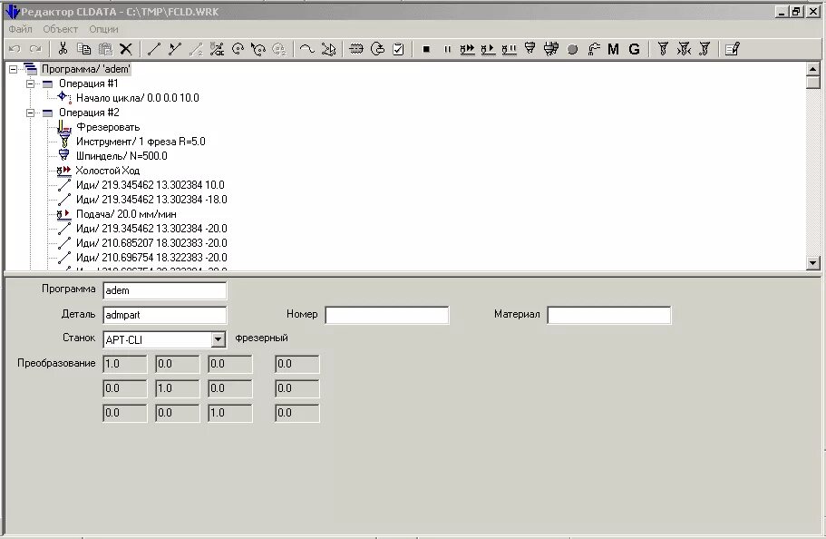Select Иди/ 219.345462 13.302384 10.0
This screenshot has width=826, height=539.
pos(151,185)
